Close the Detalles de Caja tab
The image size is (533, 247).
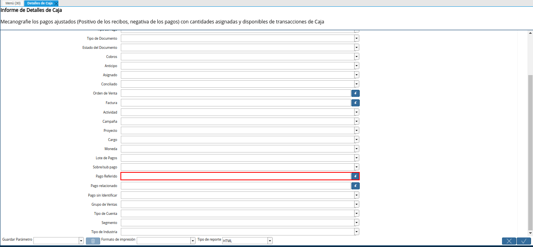pyautogui.click(x=56, y=3)
